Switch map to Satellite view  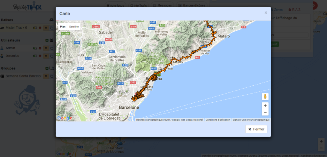tap(74, 27)
